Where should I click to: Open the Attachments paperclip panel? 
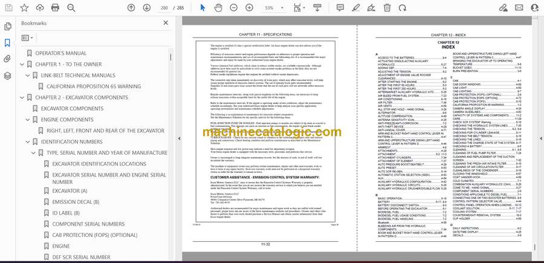tap(7, 59)
